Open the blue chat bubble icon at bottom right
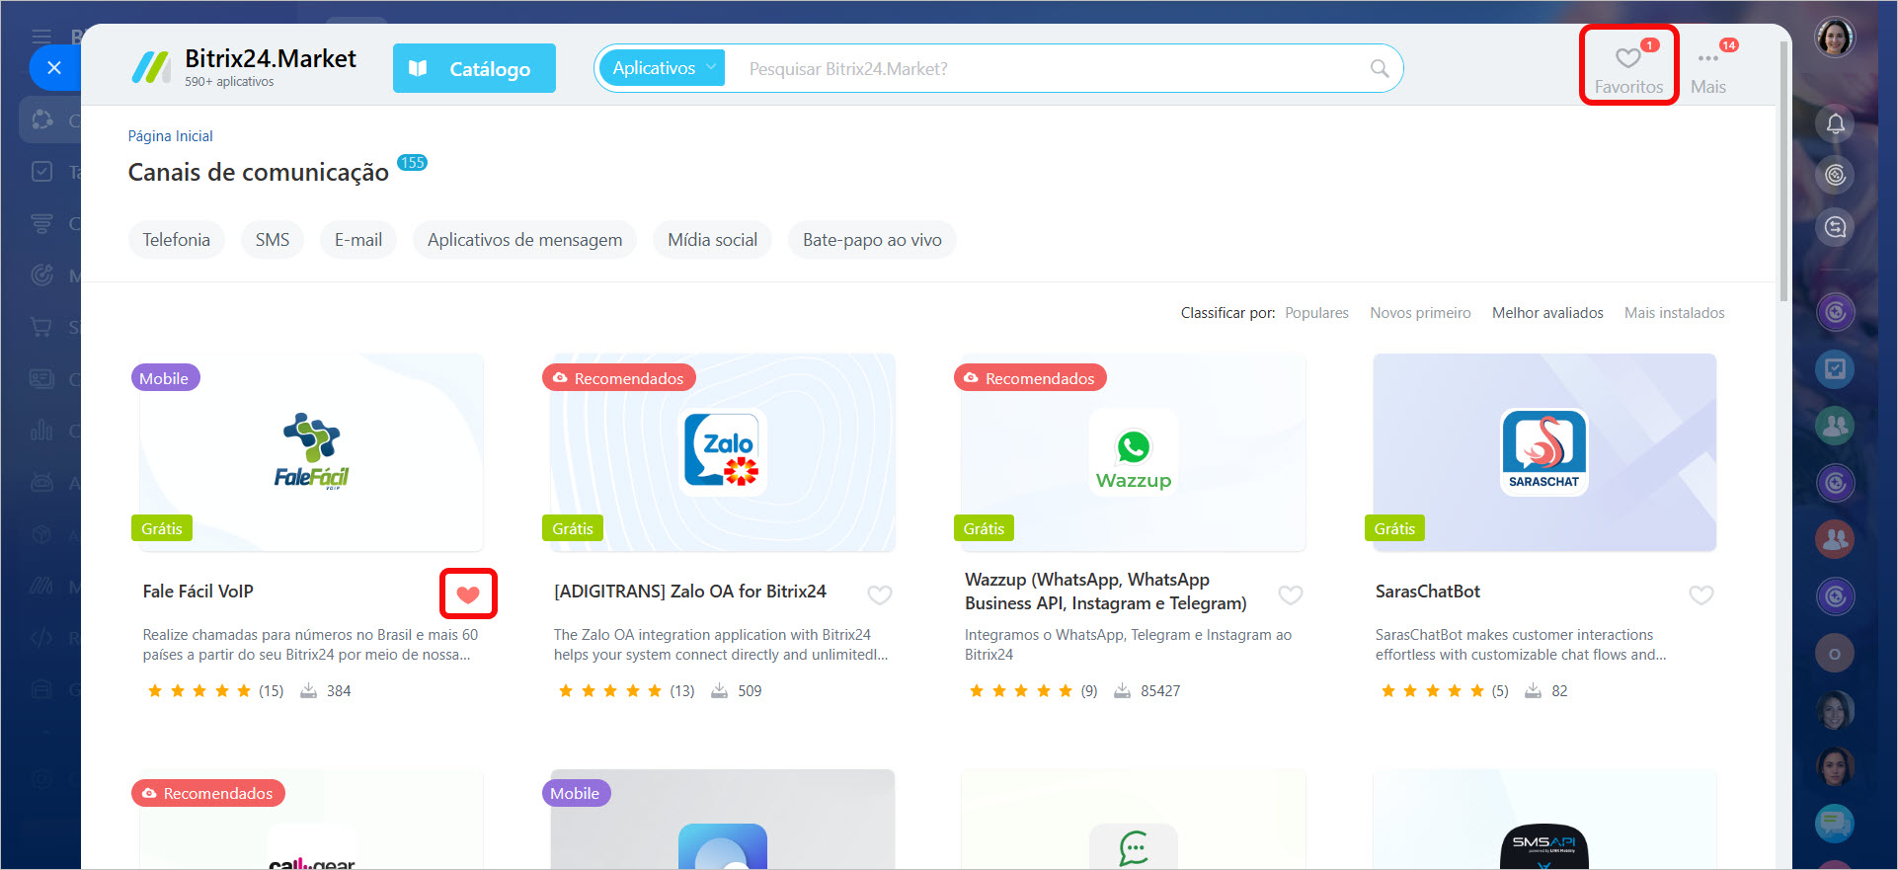 pos(1835,824)
